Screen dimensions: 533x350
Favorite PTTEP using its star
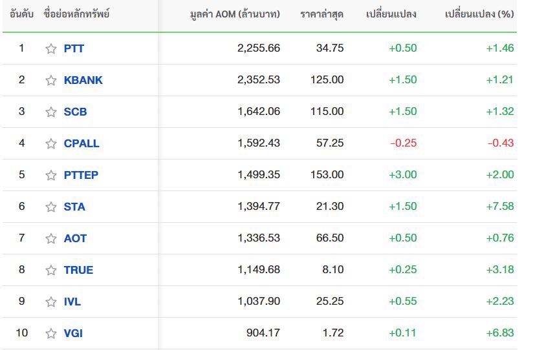51,175
